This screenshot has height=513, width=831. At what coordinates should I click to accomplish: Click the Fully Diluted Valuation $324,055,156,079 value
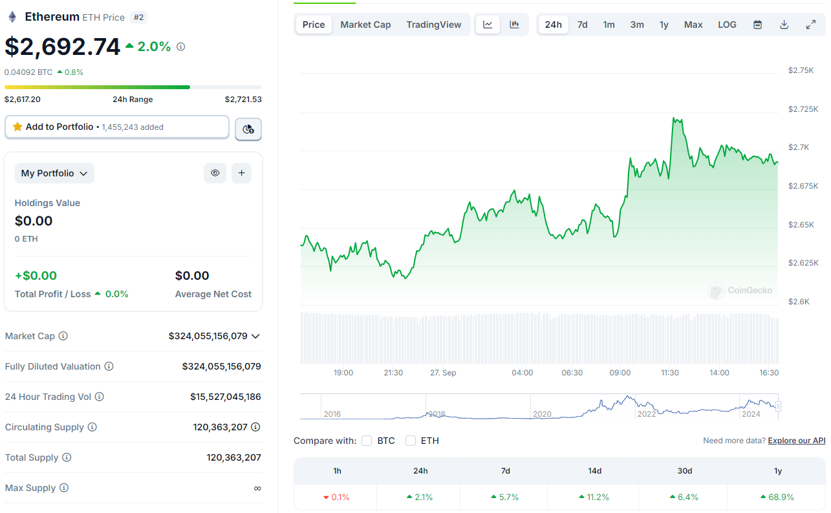(222, 366)
